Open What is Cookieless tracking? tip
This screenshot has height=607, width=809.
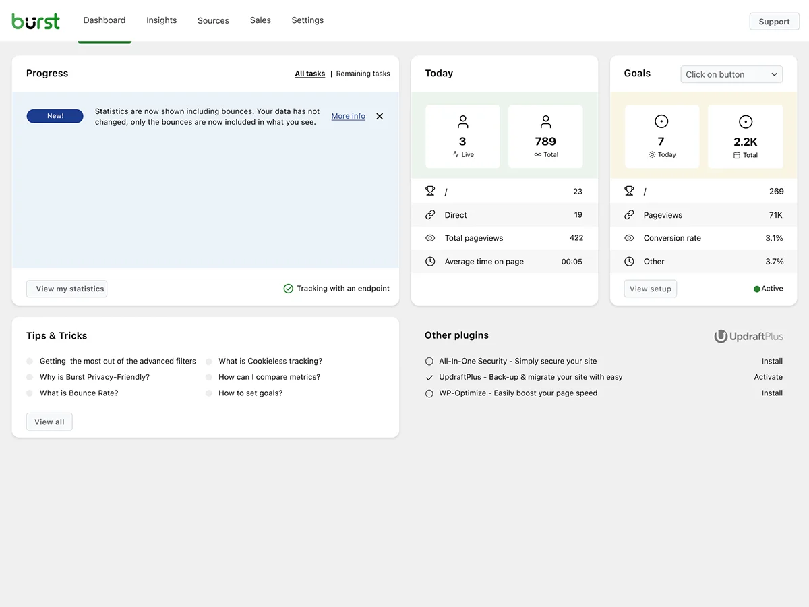click(270, 361)
